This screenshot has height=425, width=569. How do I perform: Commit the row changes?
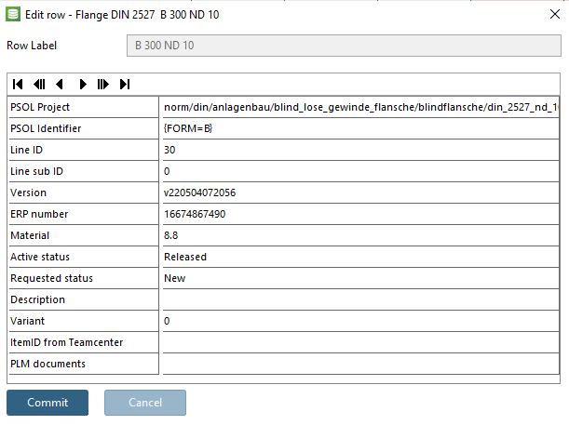[x=47, y=403]
